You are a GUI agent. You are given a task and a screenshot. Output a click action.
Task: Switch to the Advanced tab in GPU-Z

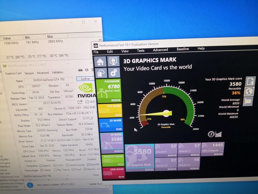point(43,73)
